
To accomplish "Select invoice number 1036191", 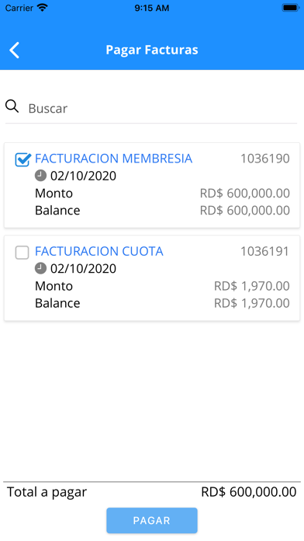I will (264, 251).
